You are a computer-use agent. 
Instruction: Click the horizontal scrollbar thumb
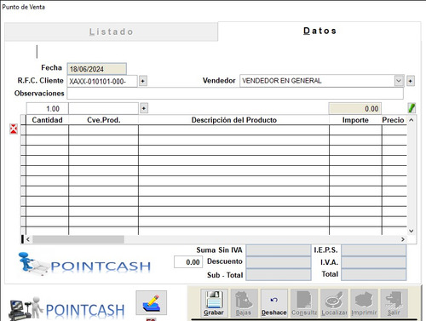click(78, 239)
